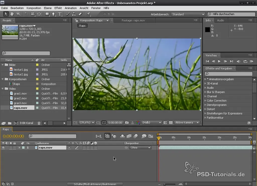
Task: Collapse the Kompositionen folder
Action: [x=3, y=79]
